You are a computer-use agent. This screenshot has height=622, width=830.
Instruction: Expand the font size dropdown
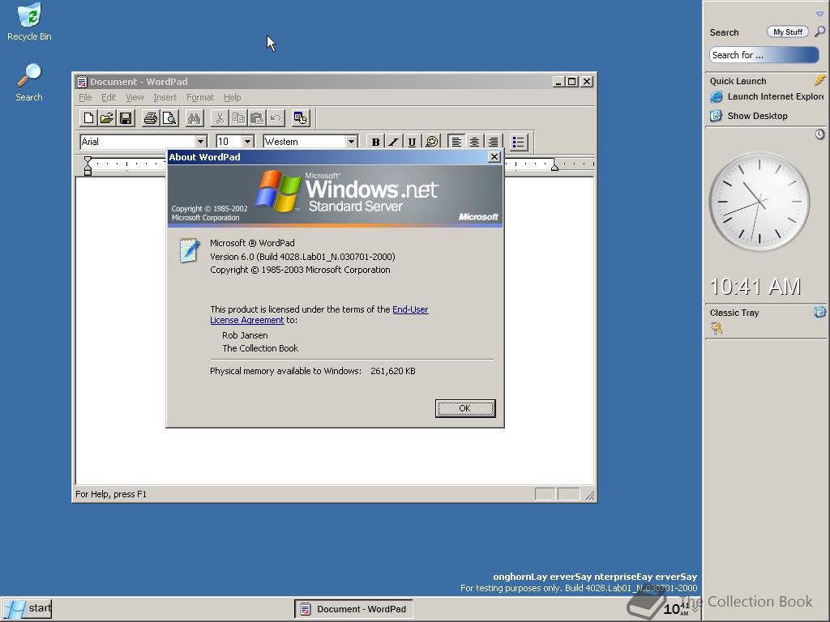[247, 142]
